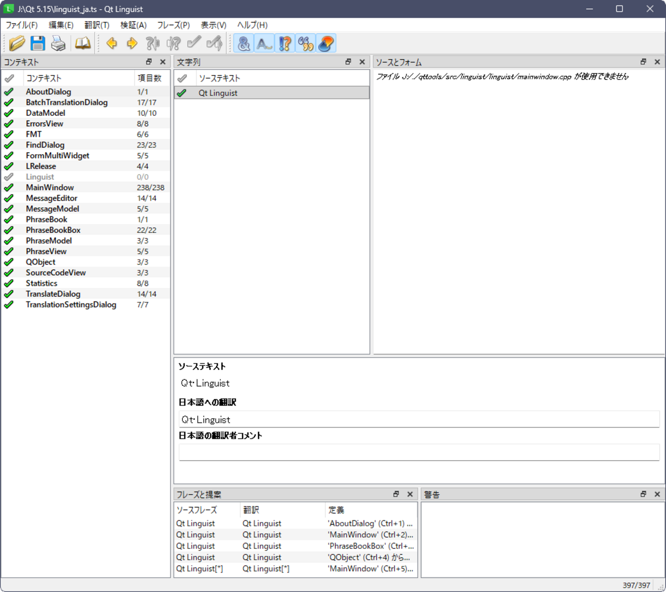Select the TranslationSettingsDialog context
Viewport: 666px width, 592px height.
tap(86, 304)
